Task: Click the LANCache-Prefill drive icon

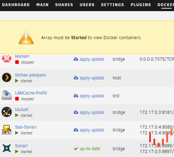Action: pyautogui.click(x=6, y=95)
